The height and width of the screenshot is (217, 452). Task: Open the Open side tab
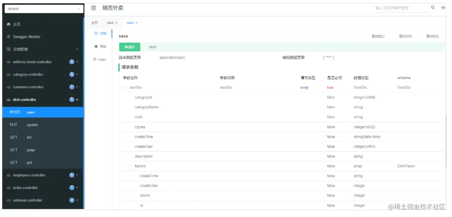pyautogui.click(x=100, y=60)
